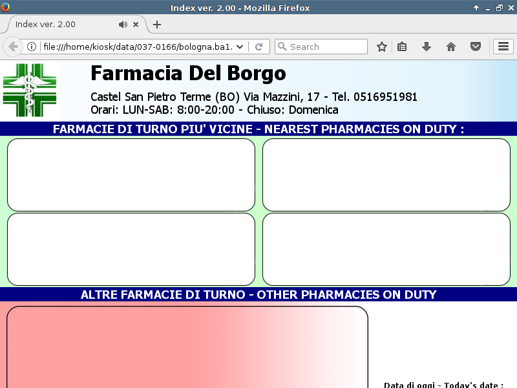Viewport: 517px width, 388px height.
Task: Mute the tab audio speaker icon
Action: (x=123, y=25)
